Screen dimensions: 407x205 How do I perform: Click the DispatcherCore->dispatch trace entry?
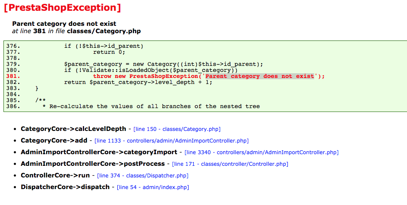click(65, 187)
